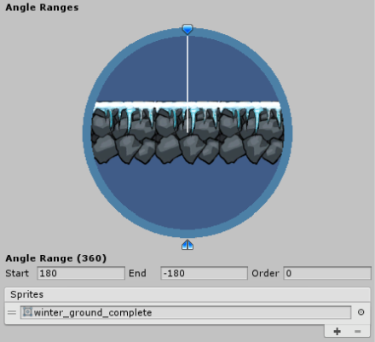
Task: Add a sprite with the plus button
Action: click(x=337, y=331)
